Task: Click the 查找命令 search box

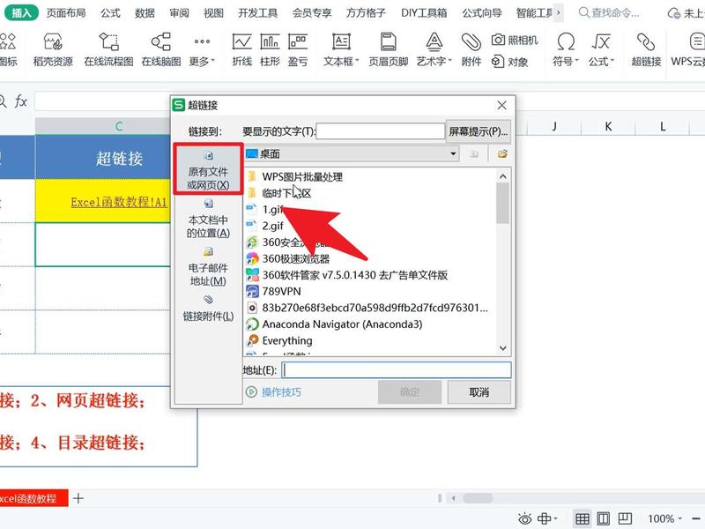Action: click(x=609, y=12)
